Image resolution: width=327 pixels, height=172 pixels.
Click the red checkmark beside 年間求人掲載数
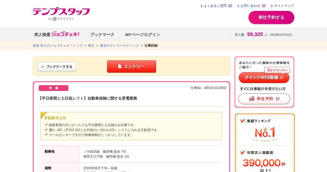[x=243, y=152]
